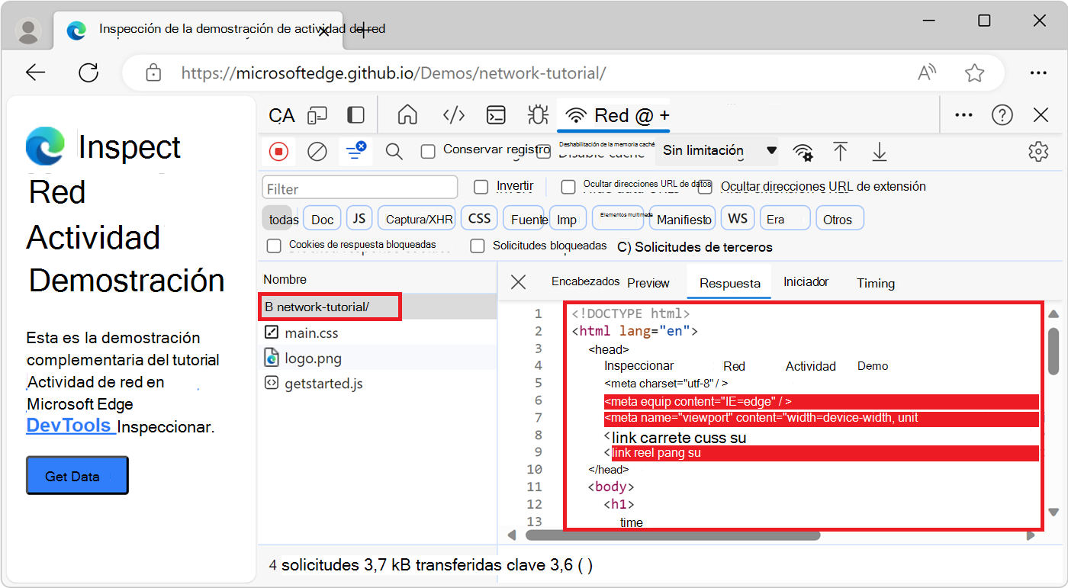Click the Filter text field
Screen dimensions: 1068x588
click(x=360, y=188)
